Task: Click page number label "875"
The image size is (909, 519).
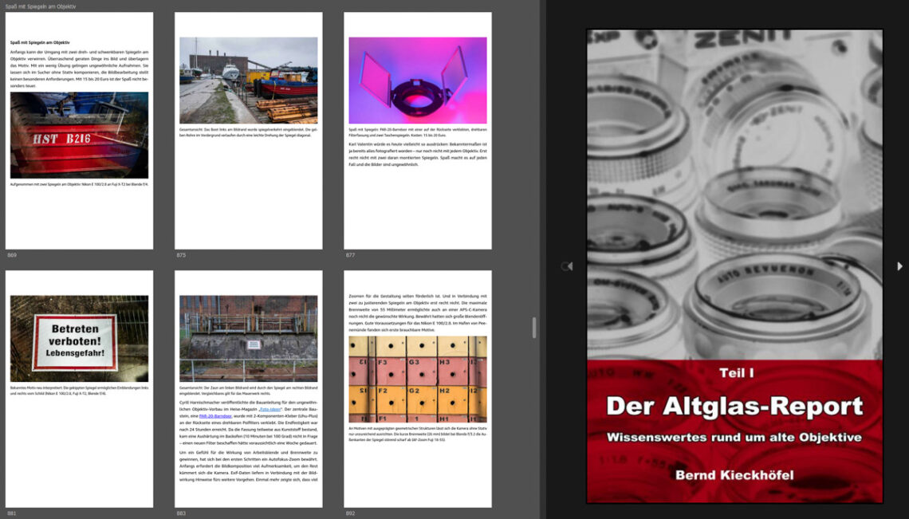Action: click(x=181, y=255)
